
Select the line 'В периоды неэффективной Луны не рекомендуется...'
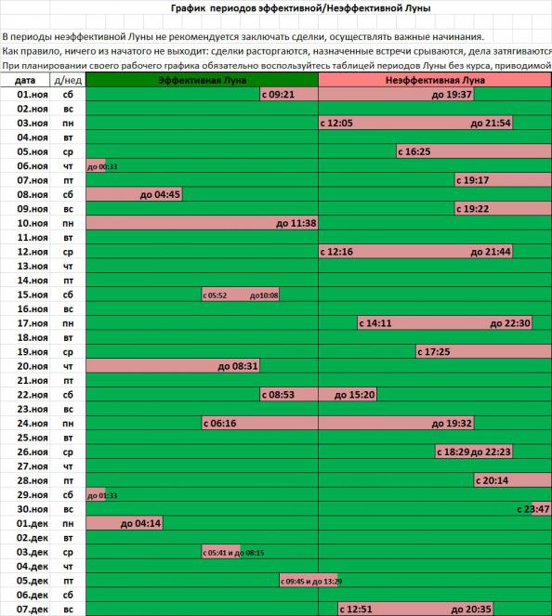click(x=243, y=37)
